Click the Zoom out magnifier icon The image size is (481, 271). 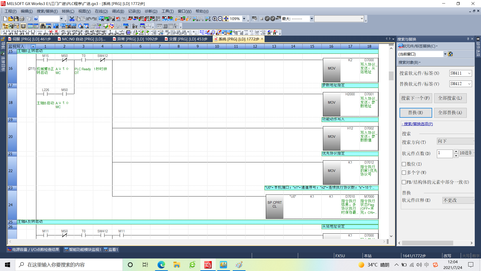click(220, 19)
